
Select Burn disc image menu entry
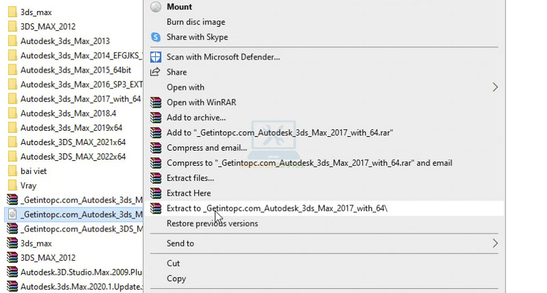click(x=196, y=22)
